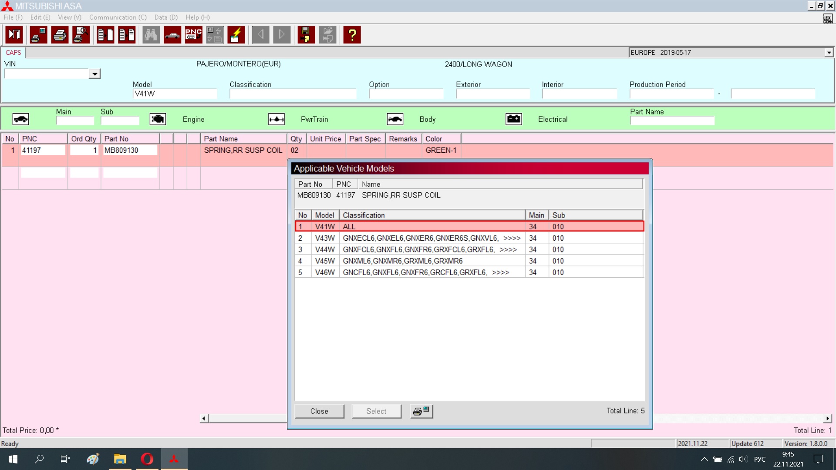
Task: Click the Body category car icon
Action: tap(395, 119)
